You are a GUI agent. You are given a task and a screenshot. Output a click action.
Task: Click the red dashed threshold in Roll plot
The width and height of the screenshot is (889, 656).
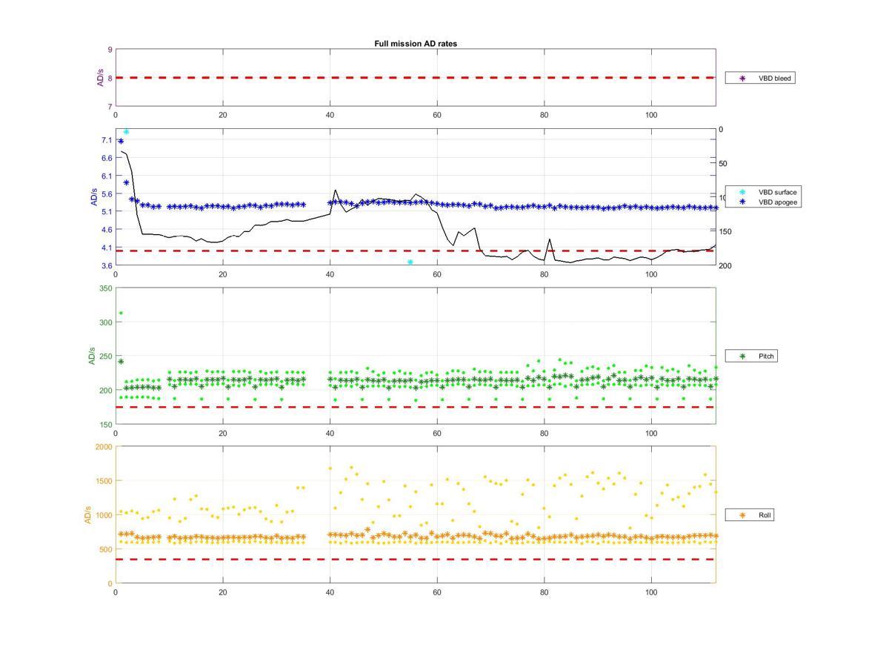click(416, 559)
